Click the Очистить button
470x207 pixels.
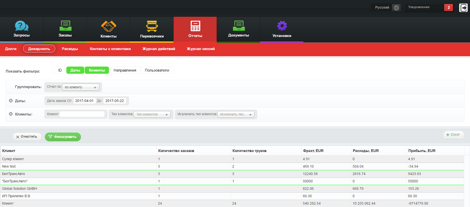click(x=27, y=137)
